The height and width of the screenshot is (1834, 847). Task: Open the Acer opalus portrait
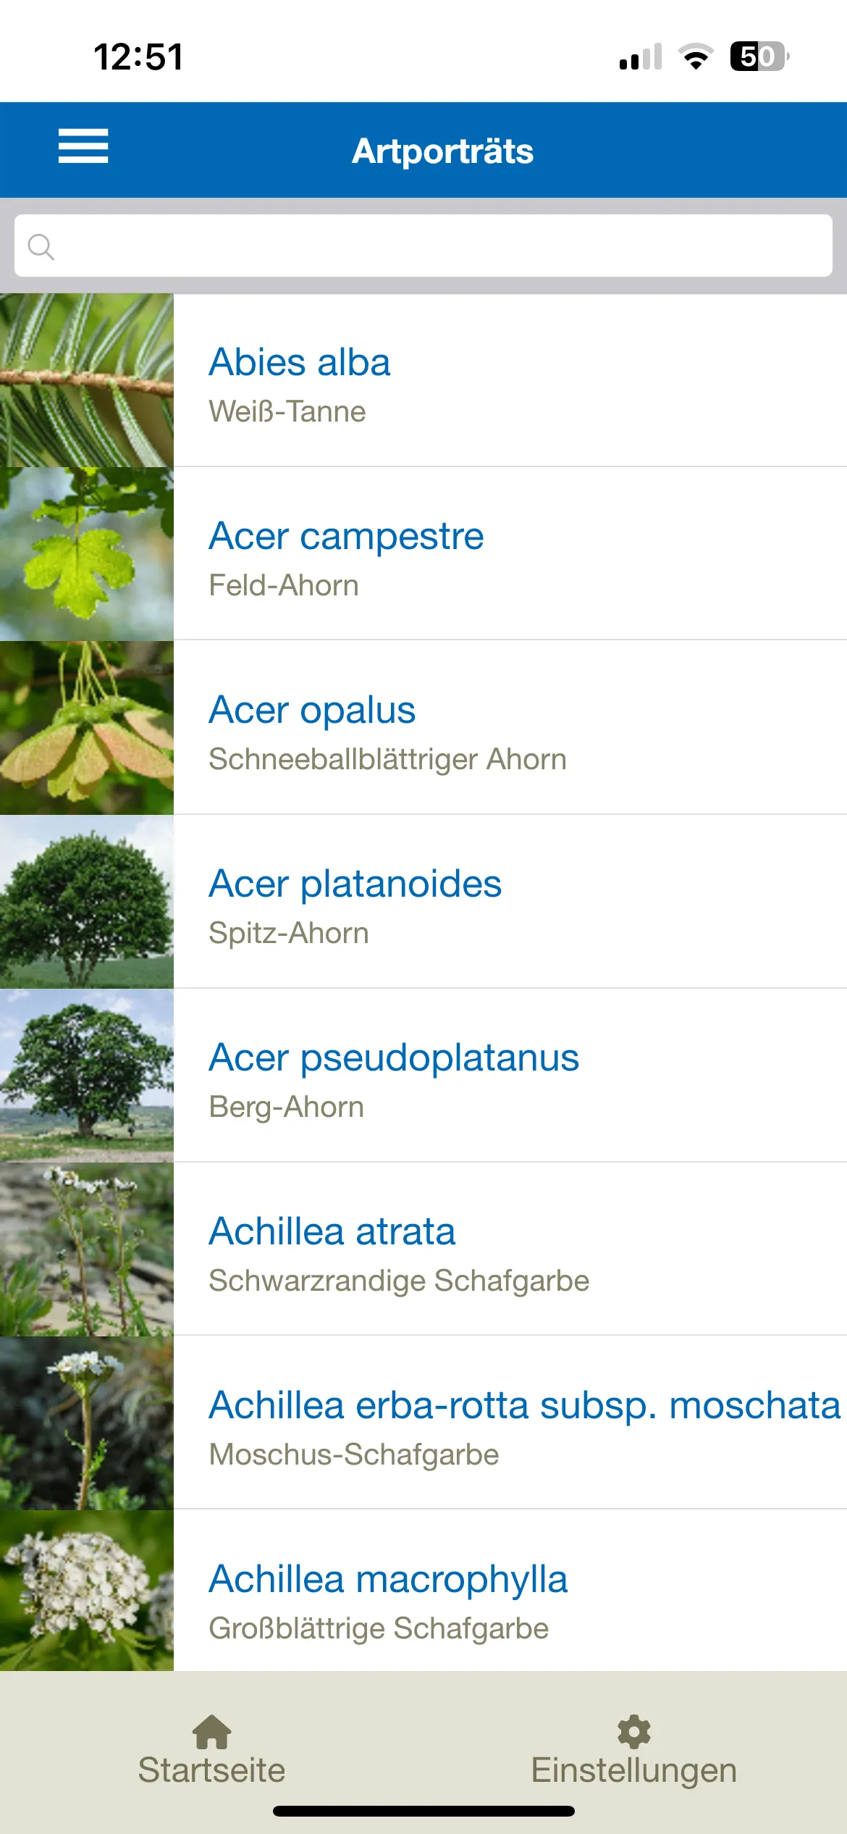coord(312,710)
